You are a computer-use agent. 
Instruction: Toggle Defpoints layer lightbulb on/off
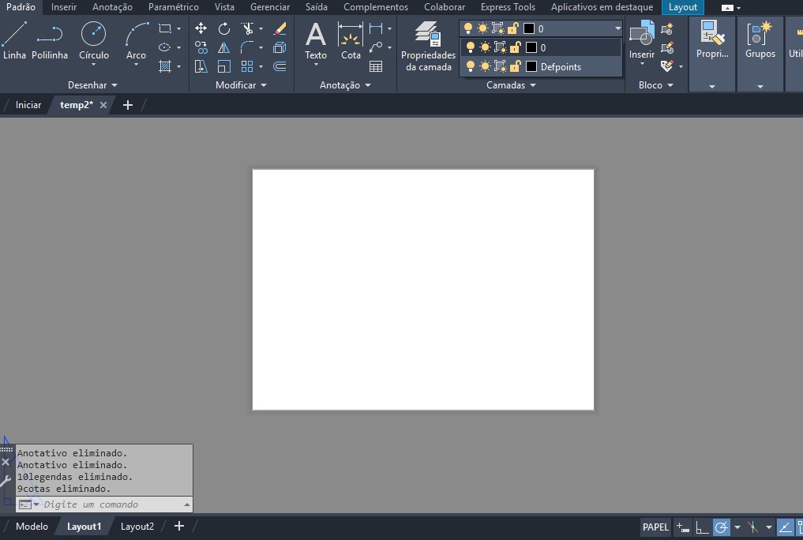pos(471,67)
